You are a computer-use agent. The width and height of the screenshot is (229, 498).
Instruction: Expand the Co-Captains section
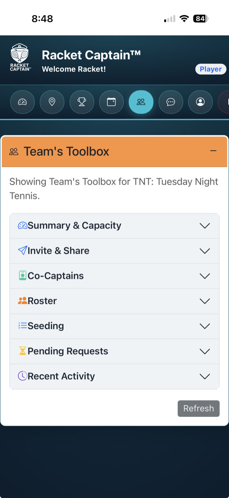(114, 276)
